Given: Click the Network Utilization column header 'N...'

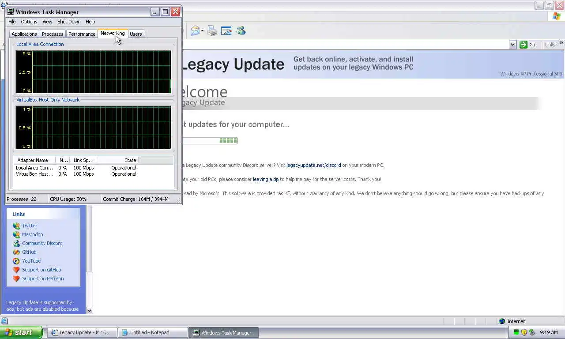Looking at the screenshot, I should [x=63, y=160].
